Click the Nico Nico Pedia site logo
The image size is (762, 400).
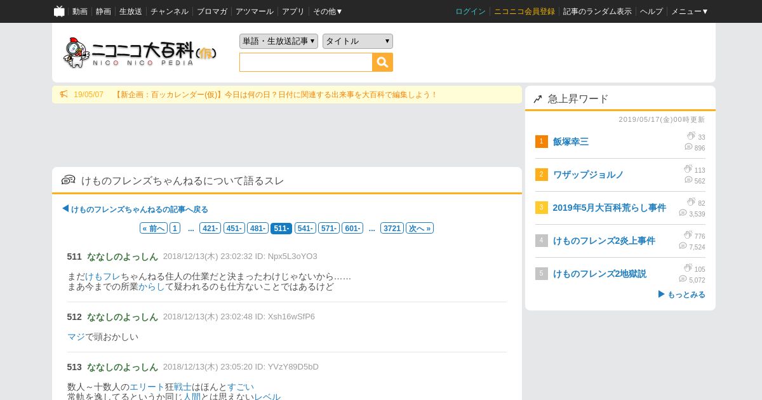click(140, 53)
